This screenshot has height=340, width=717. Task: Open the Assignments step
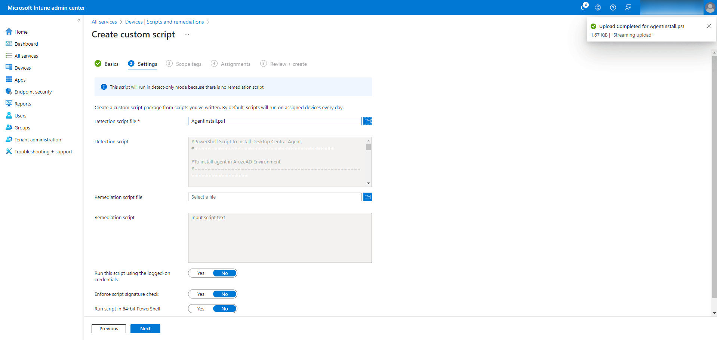coord(236,64)
